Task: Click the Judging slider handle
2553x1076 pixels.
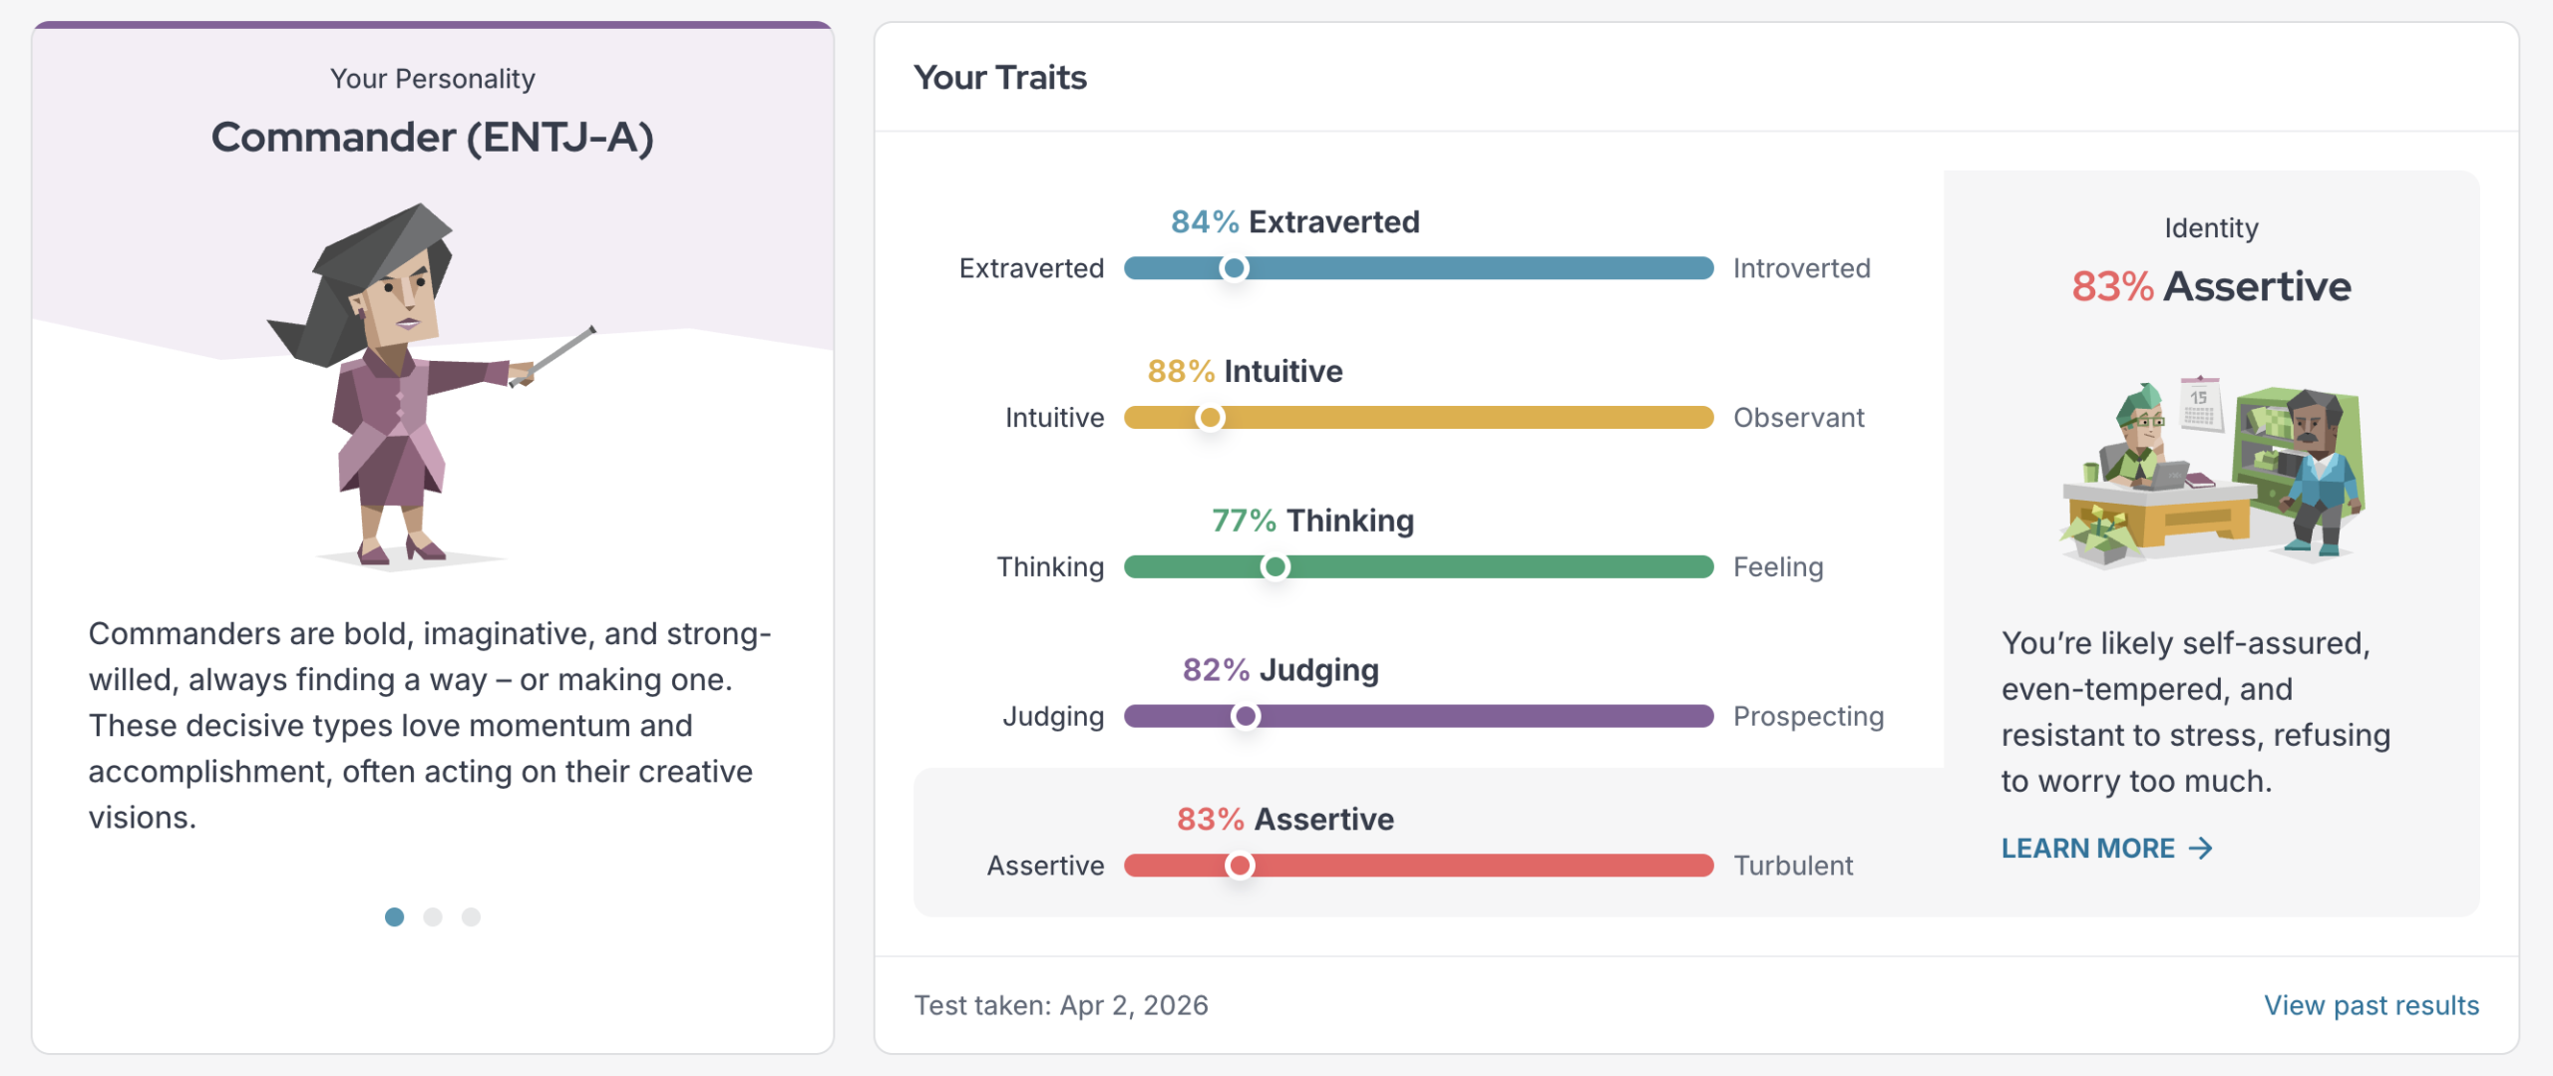Action: coord(1245,716)
